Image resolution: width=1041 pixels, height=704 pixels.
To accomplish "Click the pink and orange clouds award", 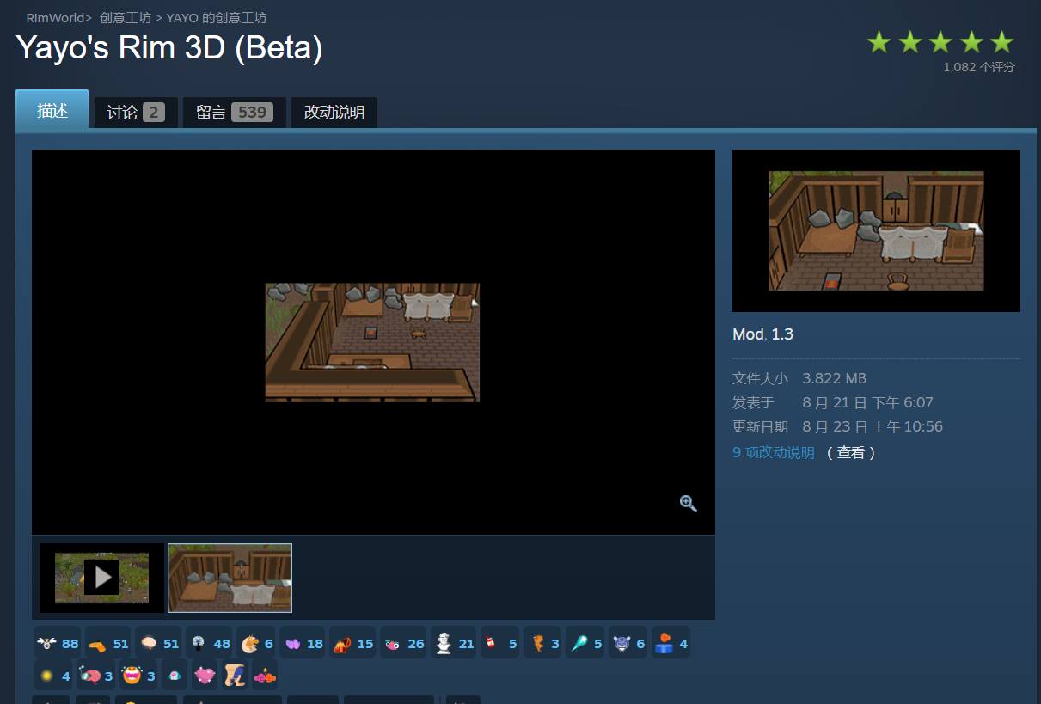I will click(265, 676).
